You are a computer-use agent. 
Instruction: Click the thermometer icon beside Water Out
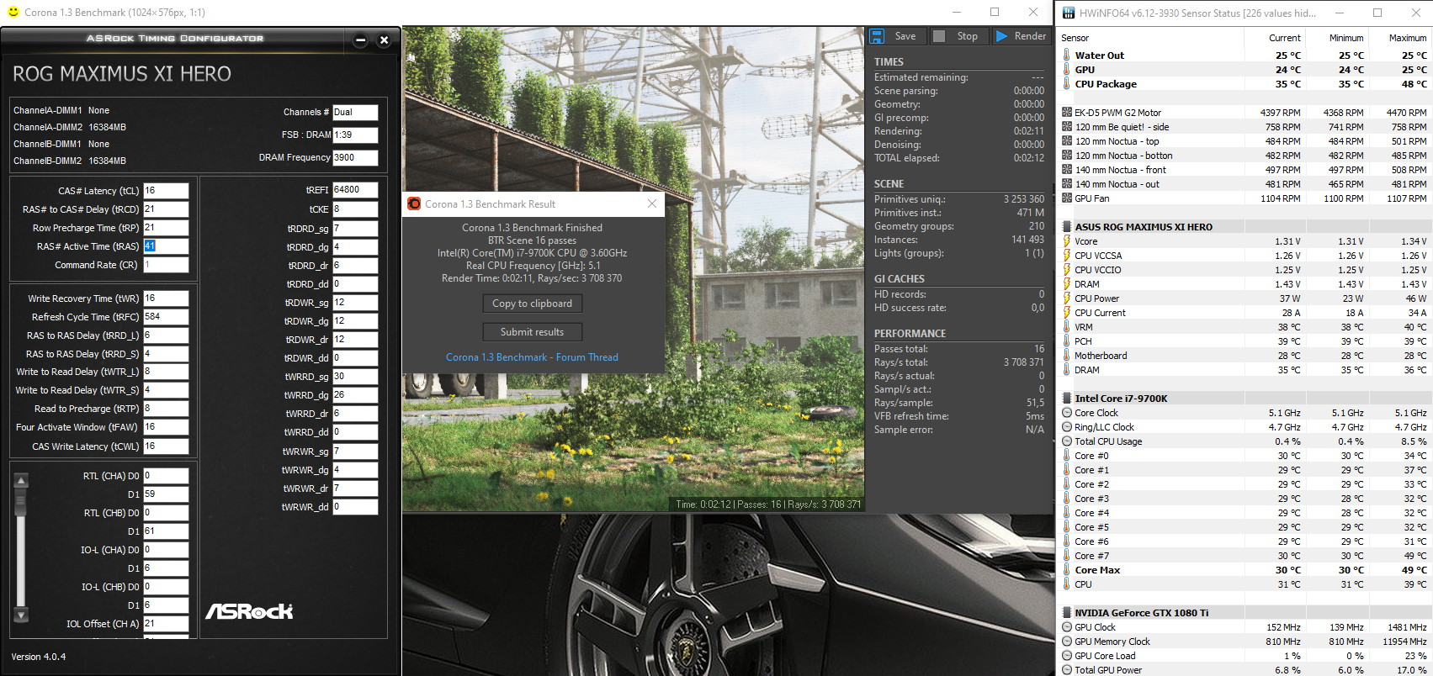pos(1067,55)
